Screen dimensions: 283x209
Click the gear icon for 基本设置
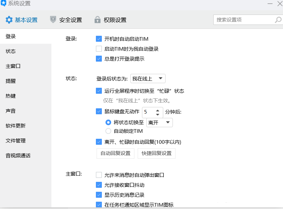tap(9, 20)
